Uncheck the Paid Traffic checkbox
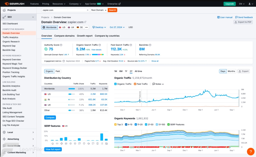256x157 pixels. tap(135, 84)
